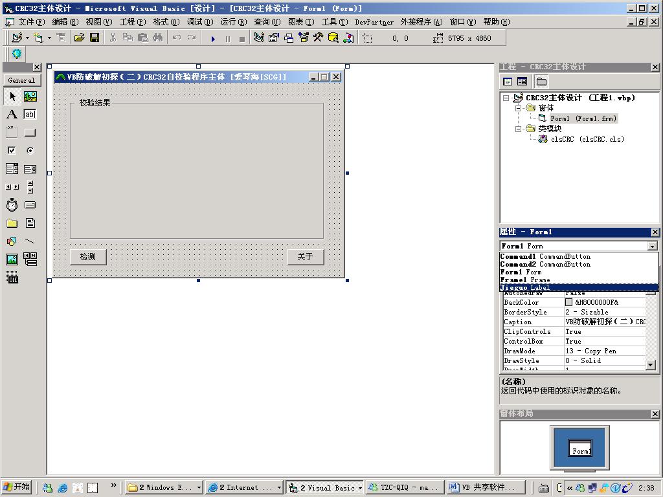Click the Open Project toolbar icon

pos(79,38)
